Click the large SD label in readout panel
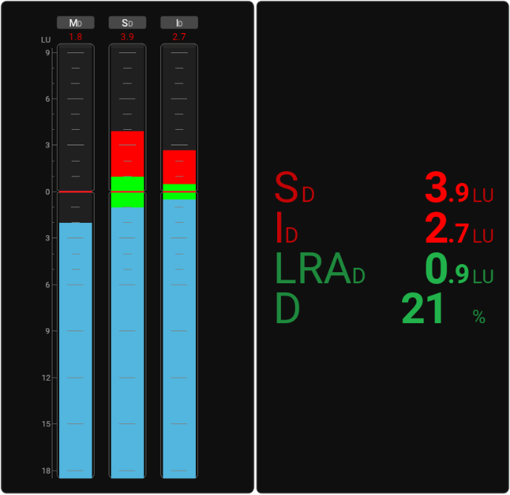This screenshot has height=495, width=510. pyautogui.click(x=294, y=188)
